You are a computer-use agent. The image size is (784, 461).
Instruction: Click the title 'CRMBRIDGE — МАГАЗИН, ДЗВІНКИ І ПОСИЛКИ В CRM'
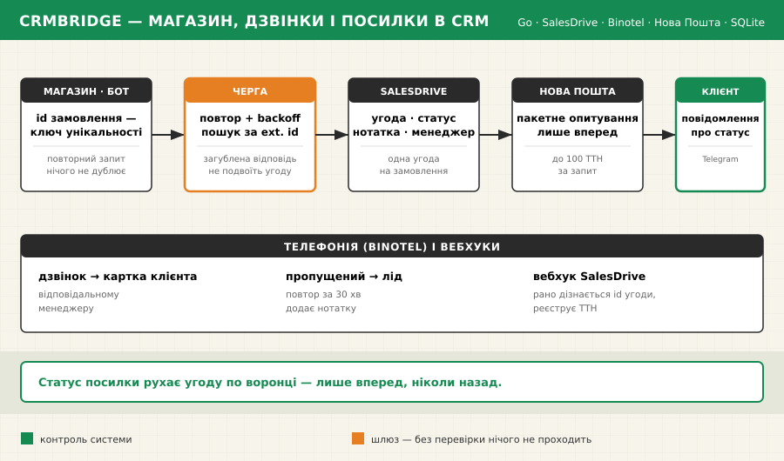coord(254,21)
